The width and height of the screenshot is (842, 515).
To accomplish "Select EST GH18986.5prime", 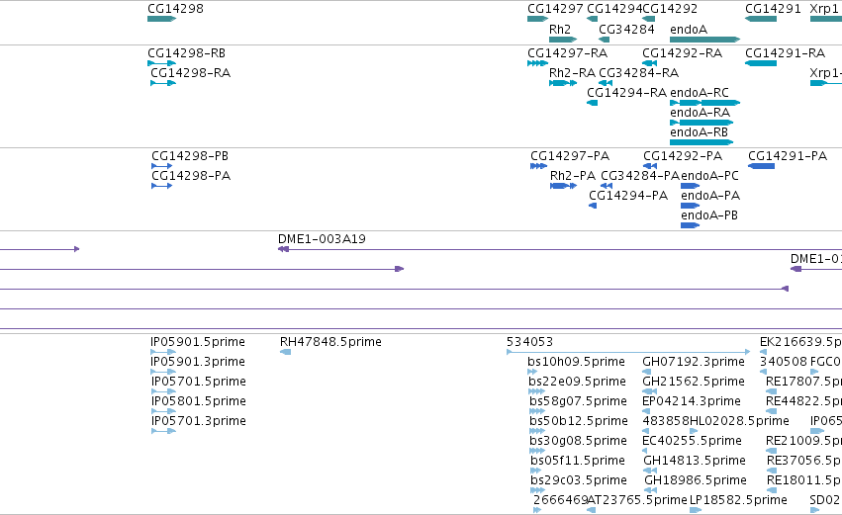I will point(696,481).
